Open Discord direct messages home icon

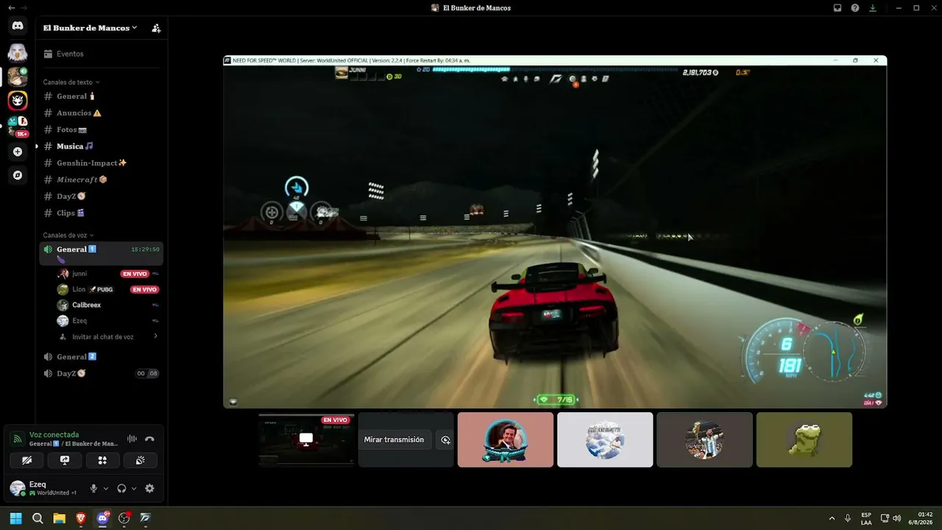18,26
